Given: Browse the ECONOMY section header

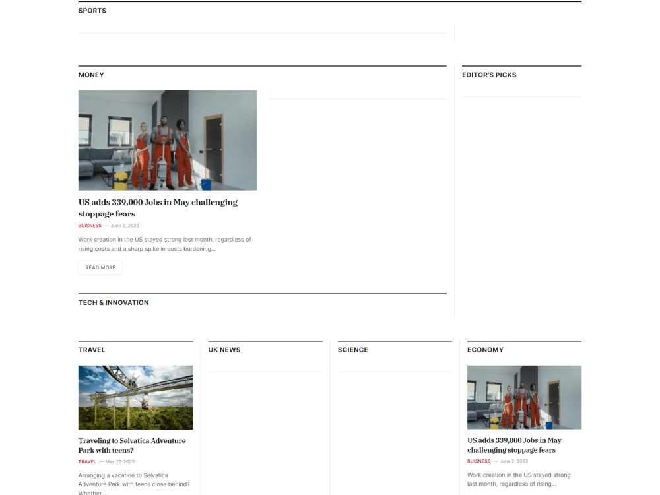Looking at the screenshot, I should point(485,350).
